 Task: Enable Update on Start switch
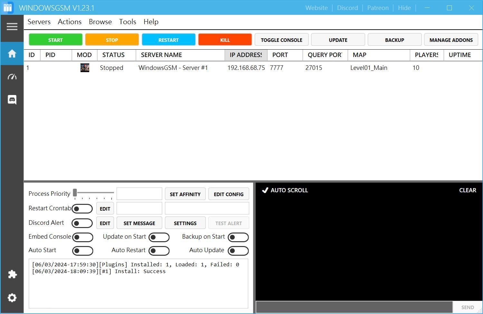(x=159, y=237)
